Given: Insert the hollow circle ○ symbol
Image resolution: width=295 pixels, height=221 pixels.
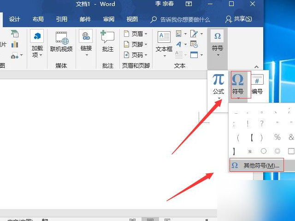Looking at the screenshot, I should [264, 151].
